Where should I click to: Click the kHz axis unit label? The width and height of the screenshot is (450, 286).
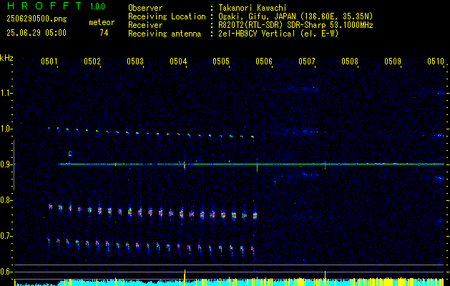pos(6,58)
